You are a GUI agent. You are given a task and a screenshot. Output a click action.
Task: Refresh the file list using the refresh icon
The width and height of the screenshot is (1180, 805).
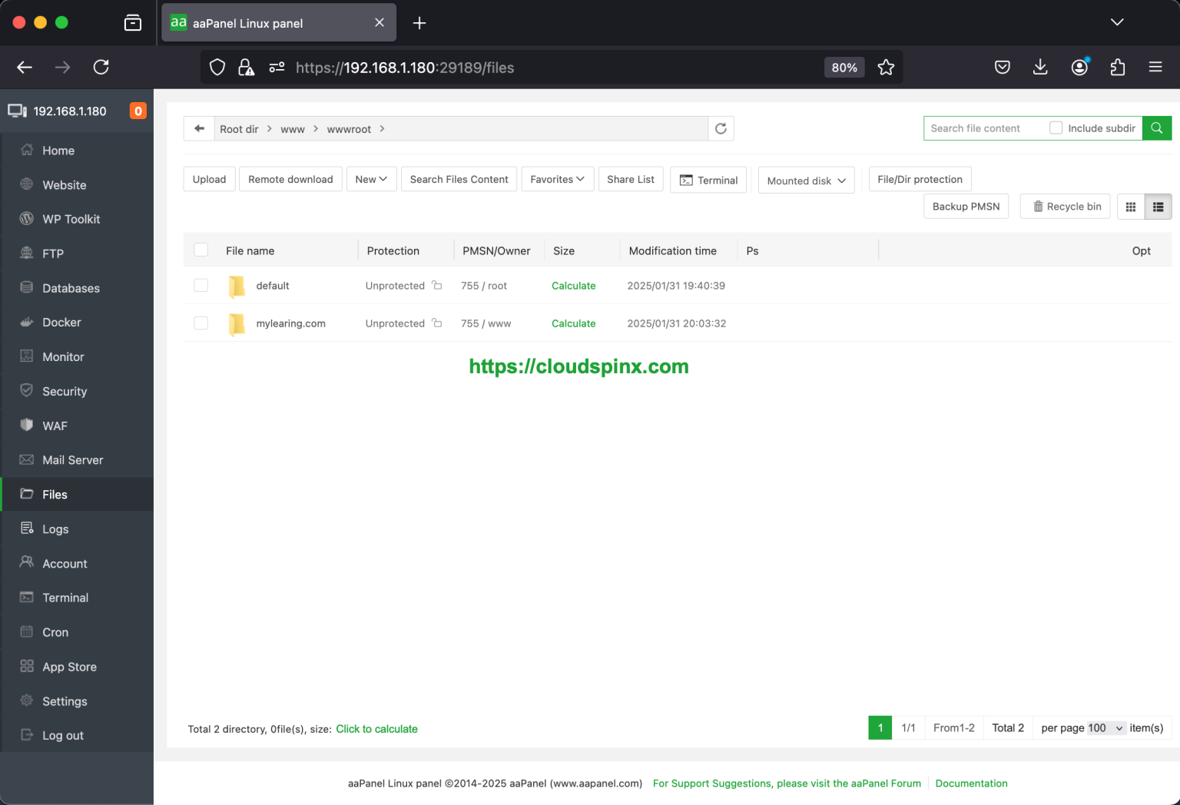720,128
